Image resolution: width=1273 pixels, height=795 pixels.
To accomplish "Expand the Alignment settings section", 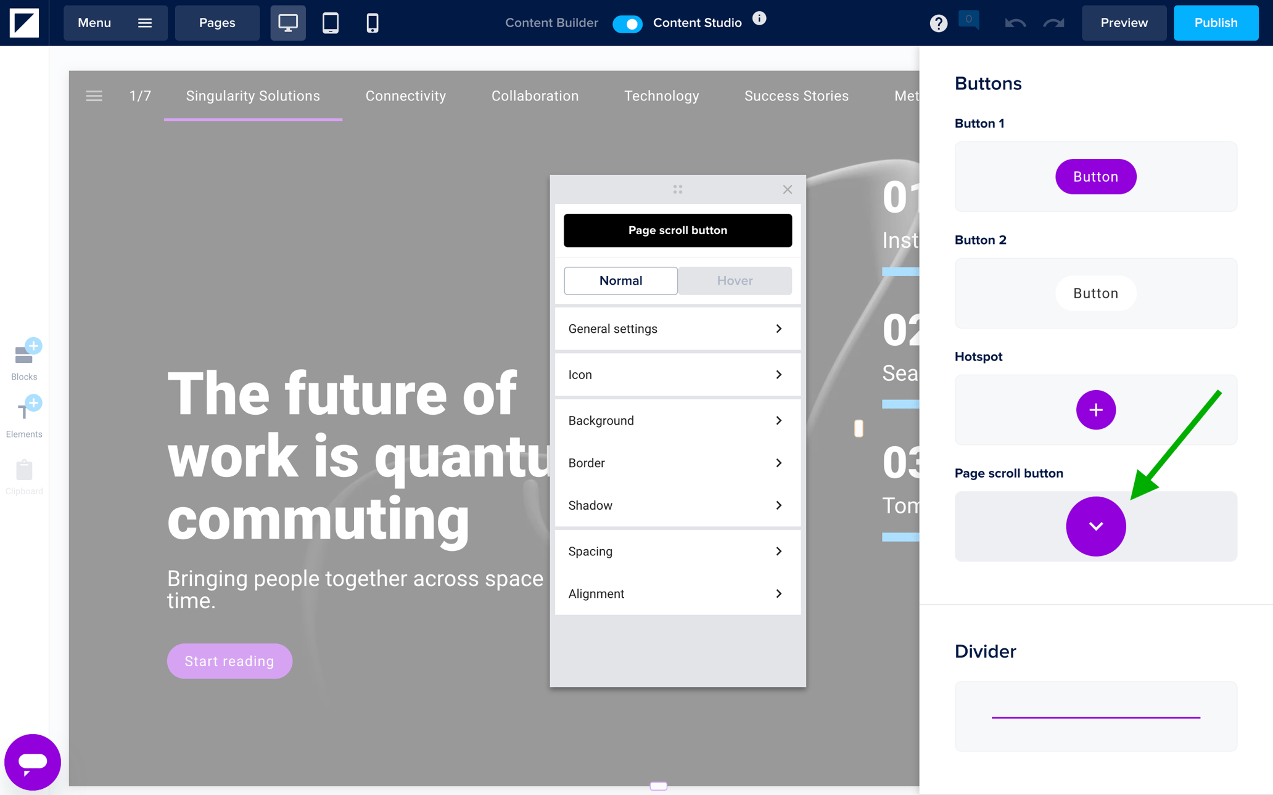I will coord(677,594).
